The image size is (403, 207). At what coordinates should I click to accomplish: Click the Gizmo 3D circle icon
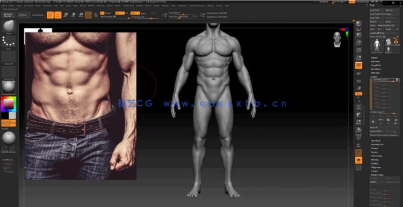[x=88, y=15]
